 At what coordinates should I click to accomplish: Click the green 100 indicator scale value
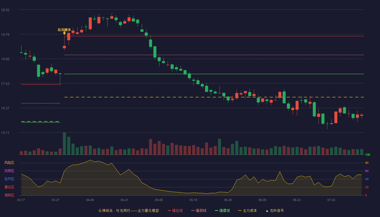(x=368, y=155)
